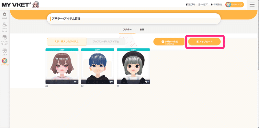The image size is (259, 128).
Task: Open 遊び方 guide link
Action: 190,5
